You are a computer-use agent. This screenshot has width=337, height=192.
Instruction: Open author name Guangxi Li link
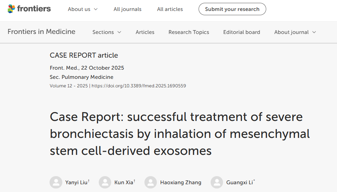239,182
